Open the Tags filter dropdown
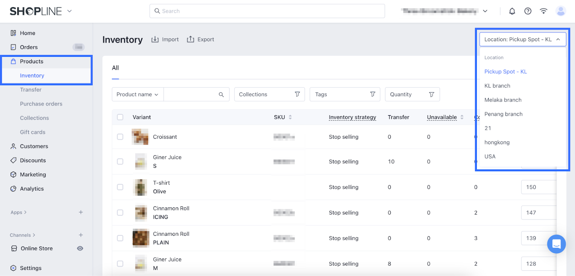Screen dimensions: 575x276 click(x=345, y=94)
